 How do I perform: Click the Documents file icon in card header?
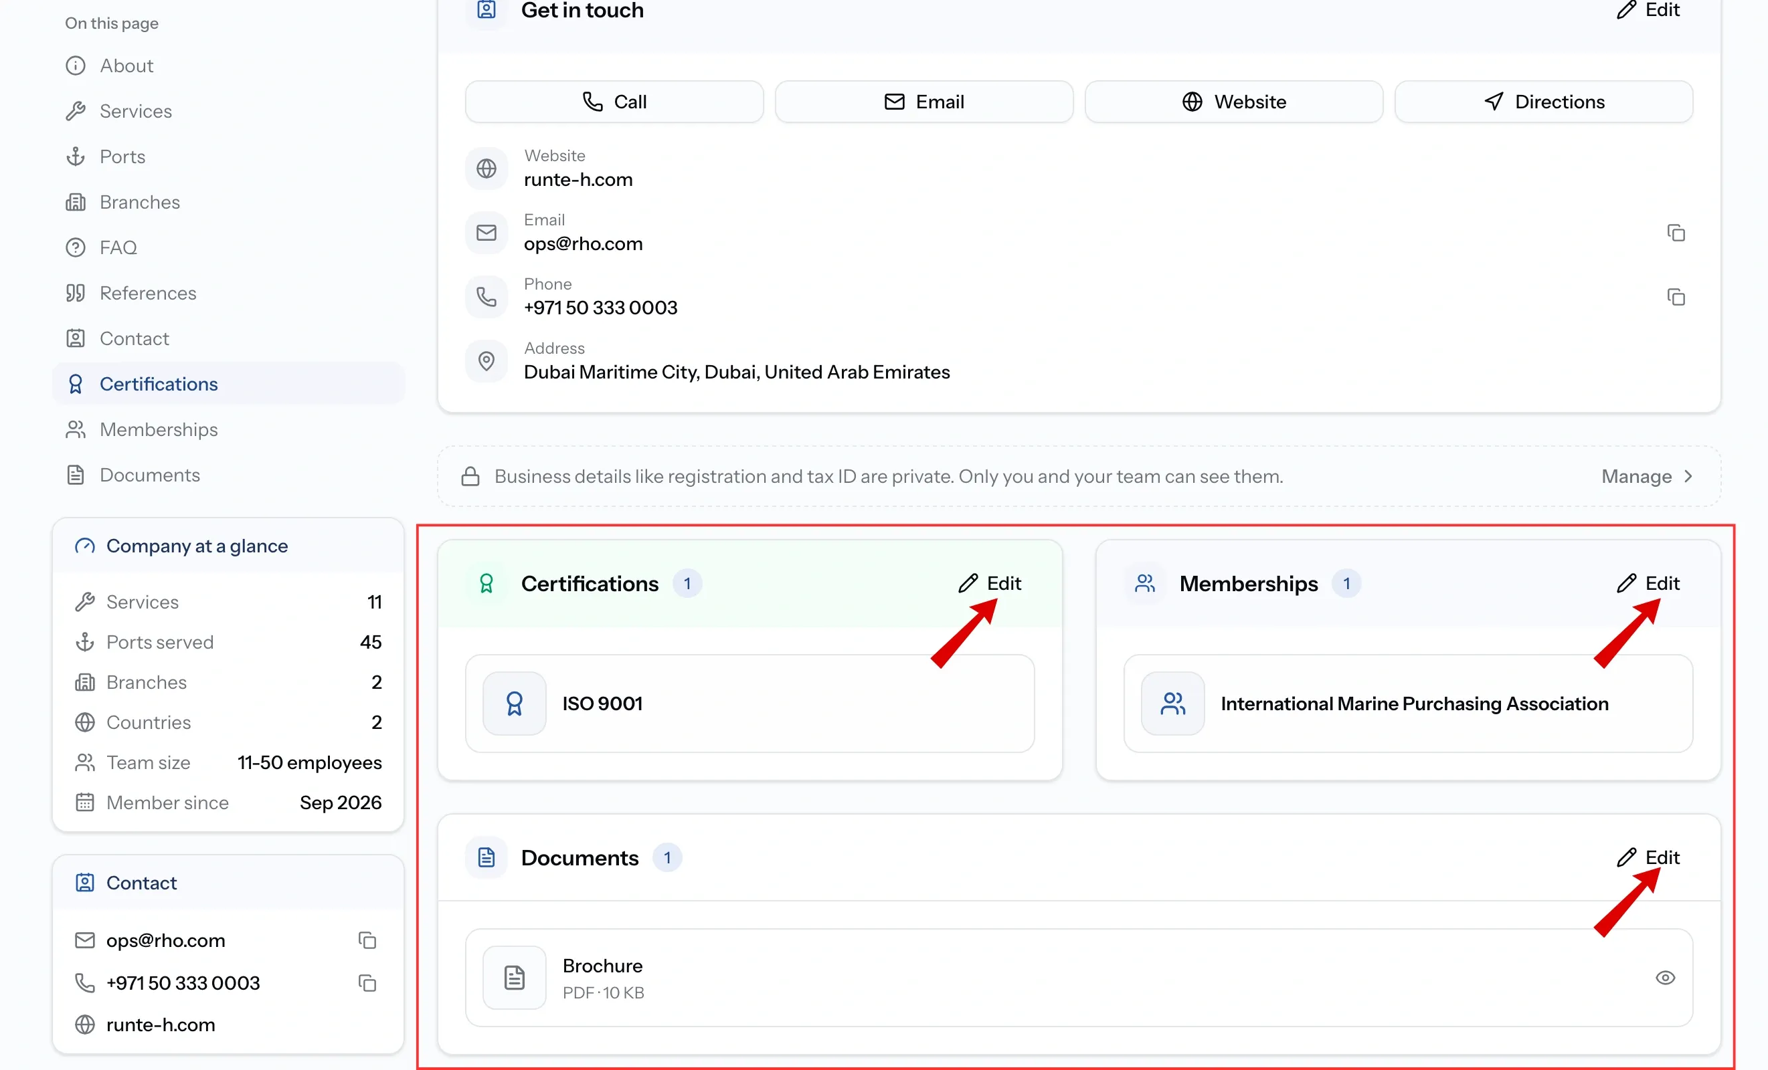coord(487,857)
